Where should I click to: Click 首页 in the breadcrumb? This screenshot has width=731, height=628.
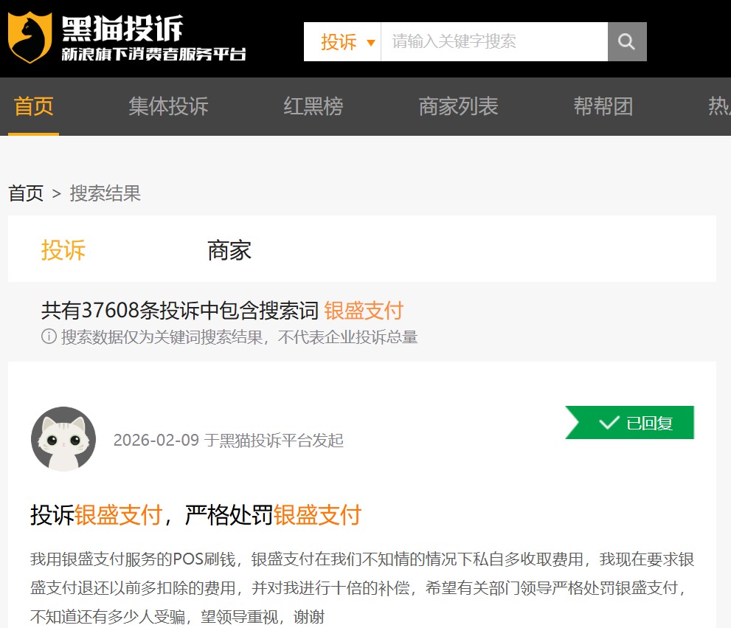(26, 193)
